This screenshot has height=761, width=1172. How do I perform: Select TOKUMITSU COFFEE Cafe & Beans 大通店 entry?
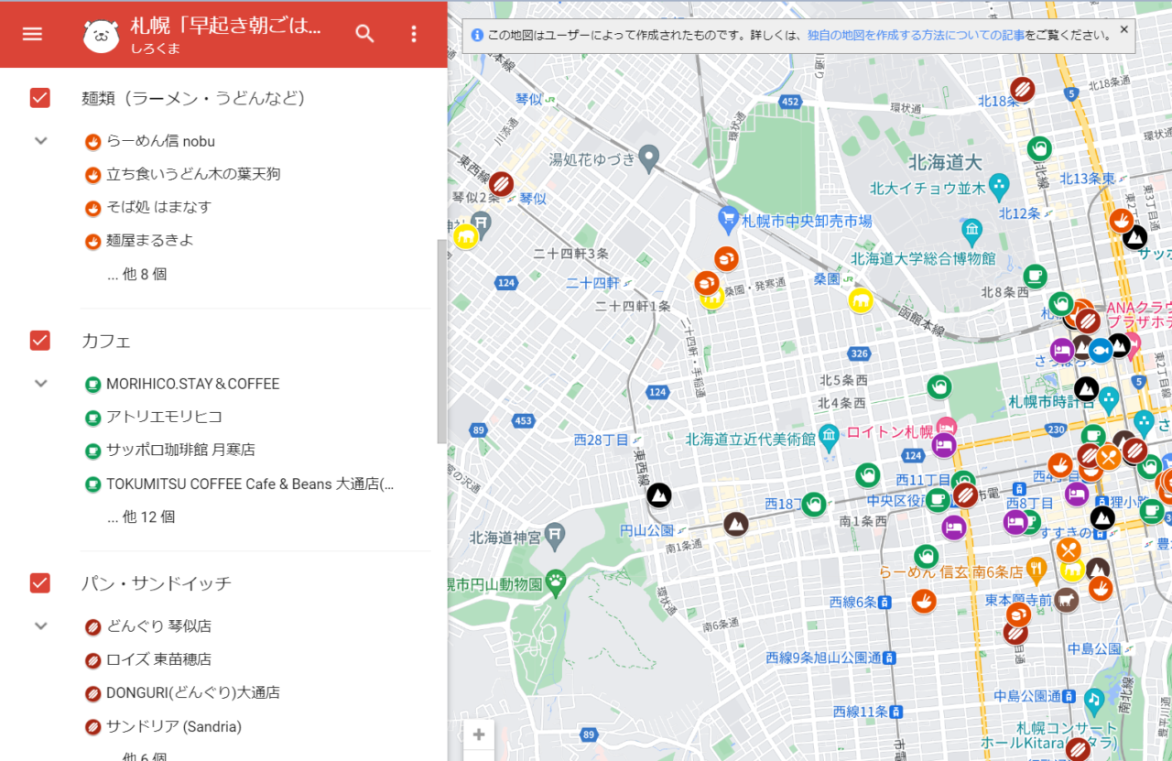pos(250,484)
